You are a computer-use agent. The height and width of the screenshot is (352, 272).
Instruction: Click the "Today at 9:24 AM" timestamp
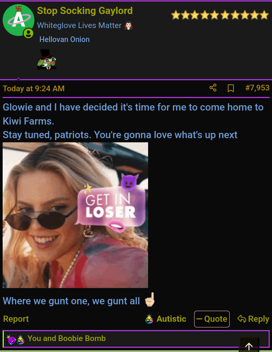coord(34,89)
